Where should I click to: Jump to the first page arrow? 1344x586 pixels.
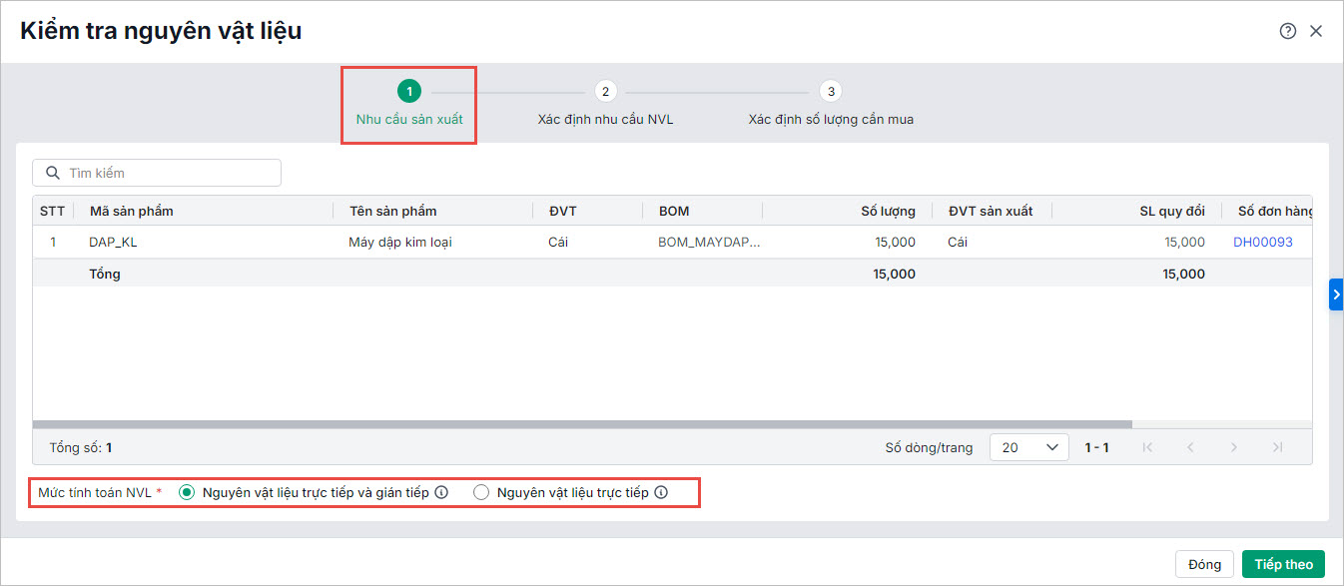tap(1147, 447)
